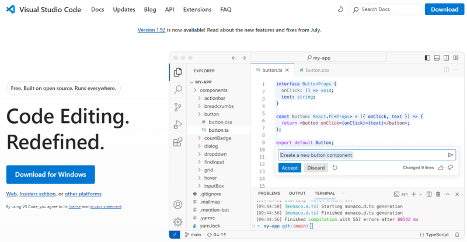Click the Download button in header
Viewport: 467px width, 242px height.
[444, 9]
